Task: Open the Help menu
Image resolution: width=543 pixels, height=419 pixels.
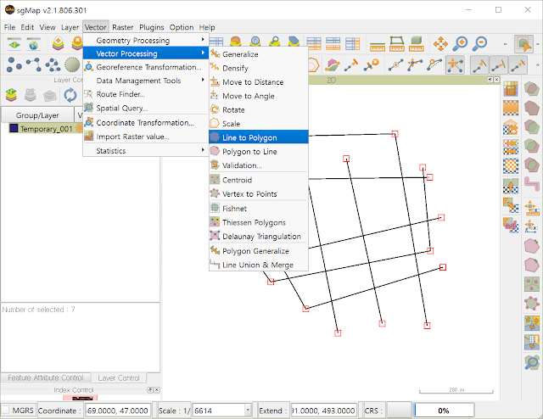Action: point(207,27)
